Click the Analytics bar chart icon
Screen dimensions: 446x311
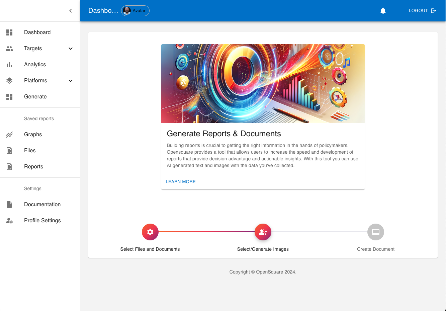[9, 65]
